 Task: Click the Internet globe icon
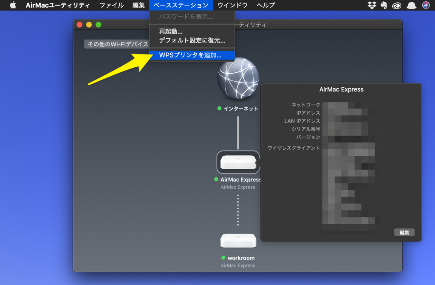(x=238, y=78)
